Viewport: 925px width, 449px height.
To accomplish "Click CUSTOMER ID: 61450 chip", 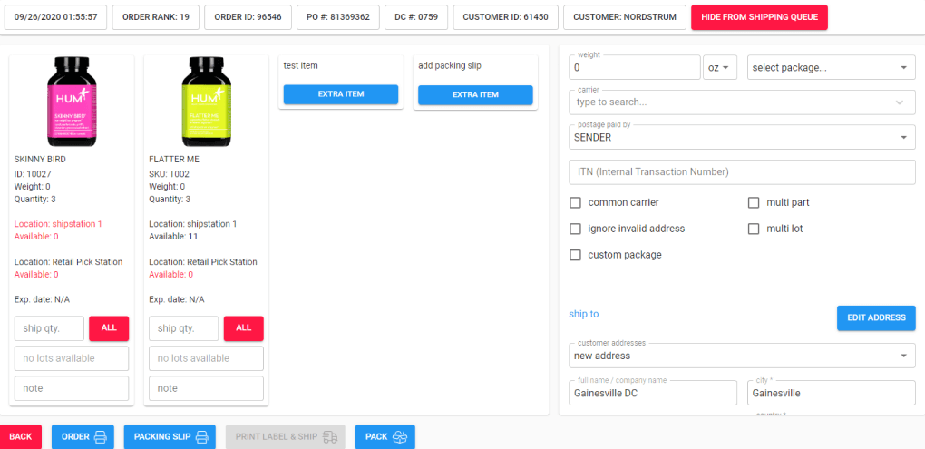I will point(505,17).
